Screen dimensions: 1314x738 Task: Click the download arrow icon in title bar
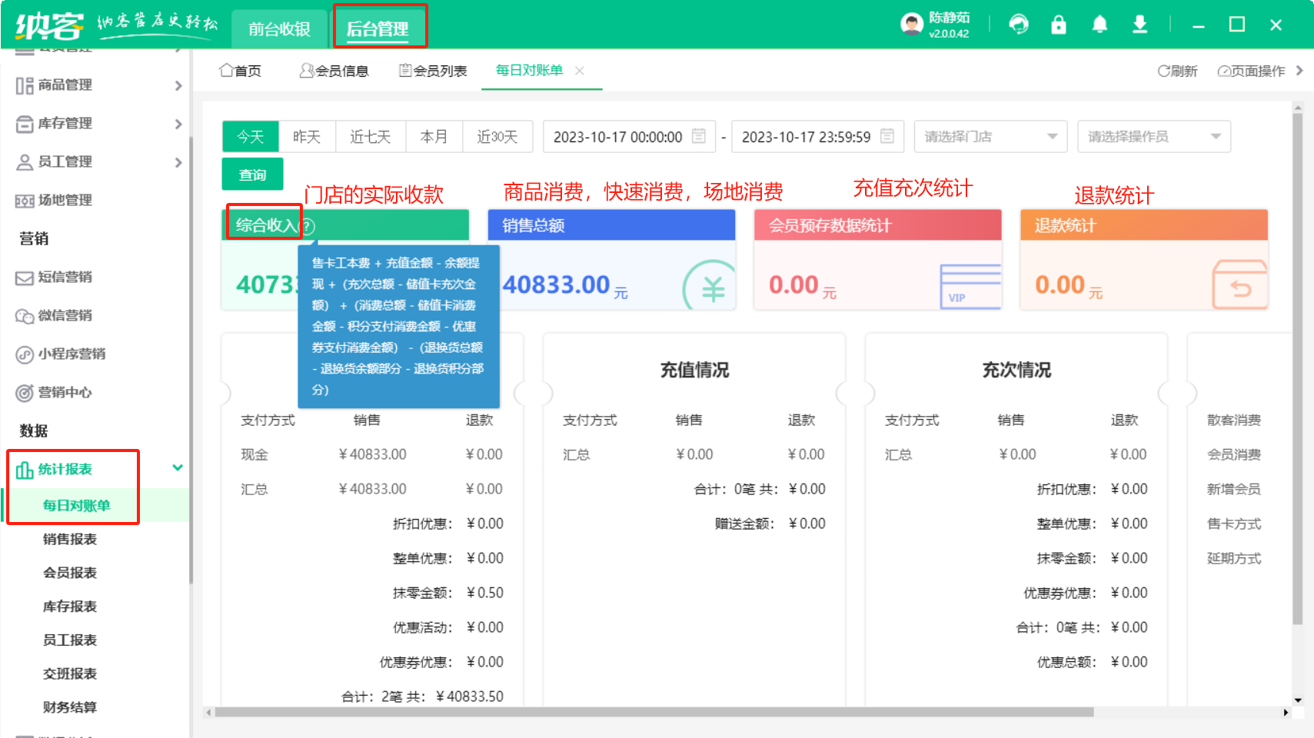point(1139,25)
